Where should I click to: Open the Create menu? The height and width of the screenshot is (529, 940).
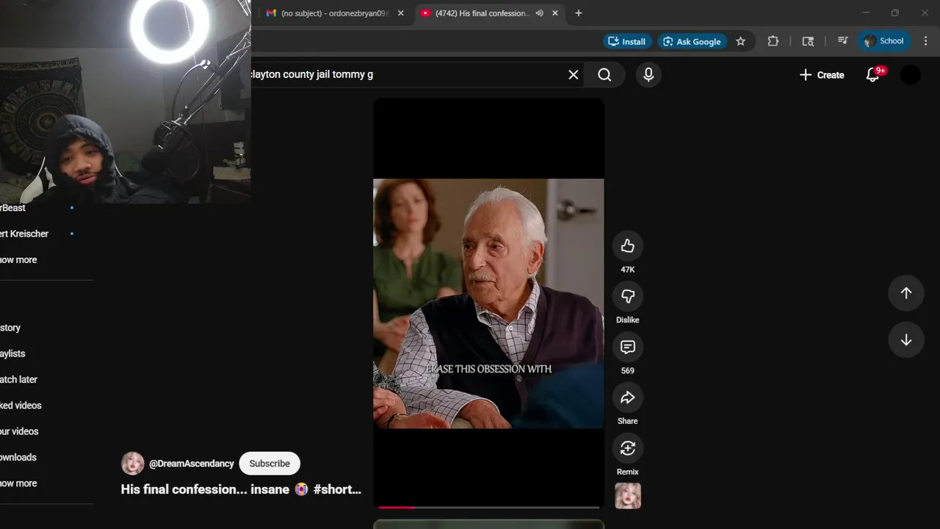[x=822, y=74]
